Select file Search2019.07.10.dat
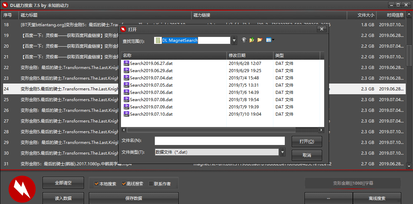 coord(151,114)
